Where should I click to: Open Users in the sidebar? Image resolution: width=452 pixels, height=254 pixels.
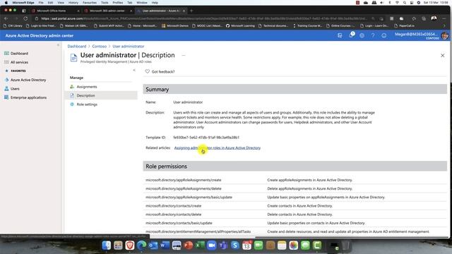[x=12, y=89]
